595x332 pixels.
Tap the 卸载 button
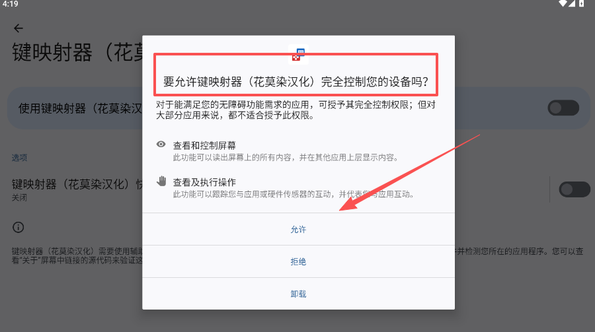tap(298, 294)
